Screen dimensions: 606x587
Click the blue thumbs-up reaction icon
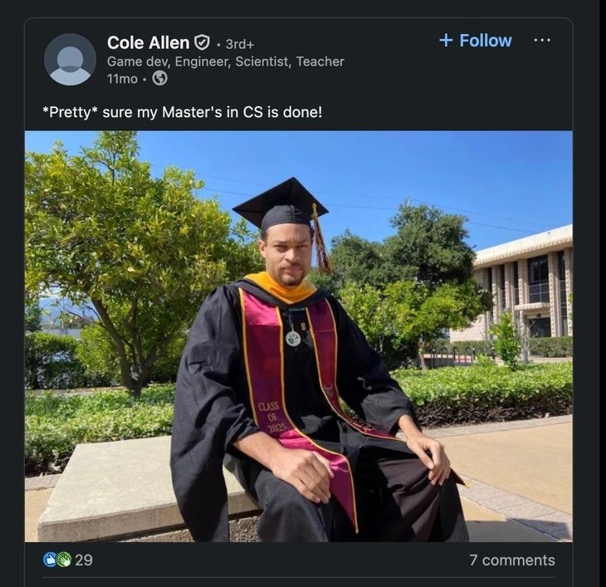click(50, 560)
